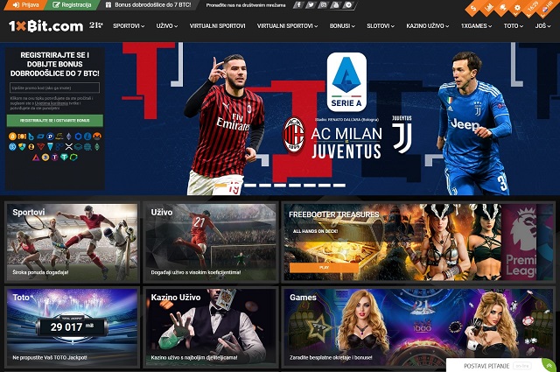The height and width of the screenshot is (372, 560).
Task: Open the Toto jackpot tile
Action: [72, 327]
